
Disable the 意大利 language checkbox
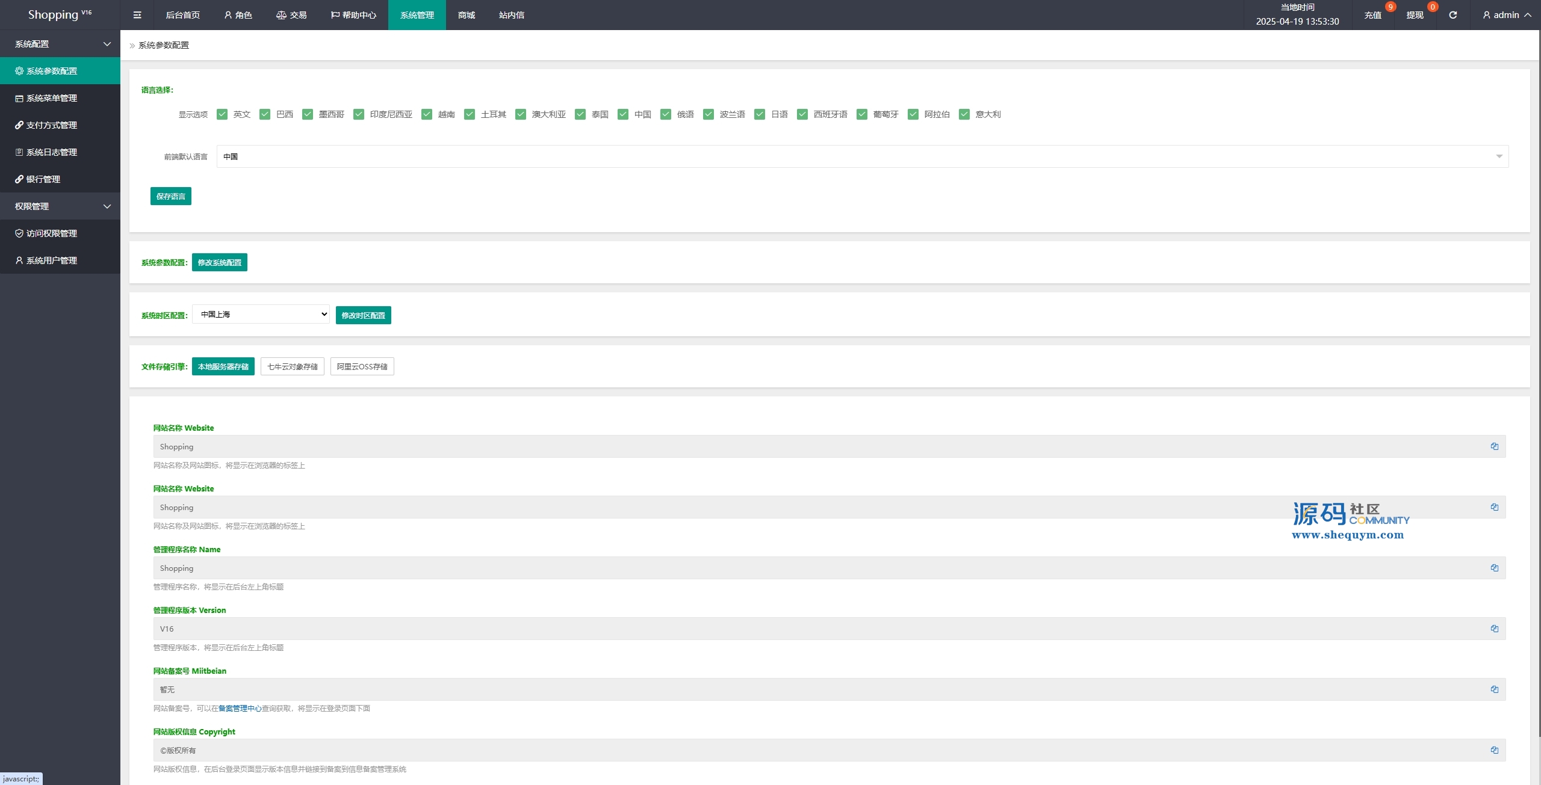(x=964, y=114)
